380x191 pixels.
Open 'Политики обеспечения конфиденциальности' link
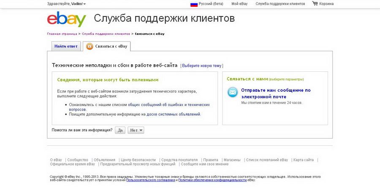212,180
